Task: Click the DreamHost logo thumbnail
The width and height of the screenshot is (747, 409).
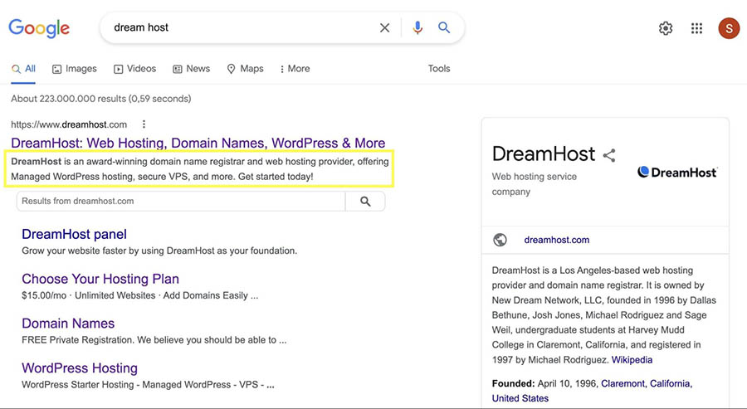Action: (677, 172)
